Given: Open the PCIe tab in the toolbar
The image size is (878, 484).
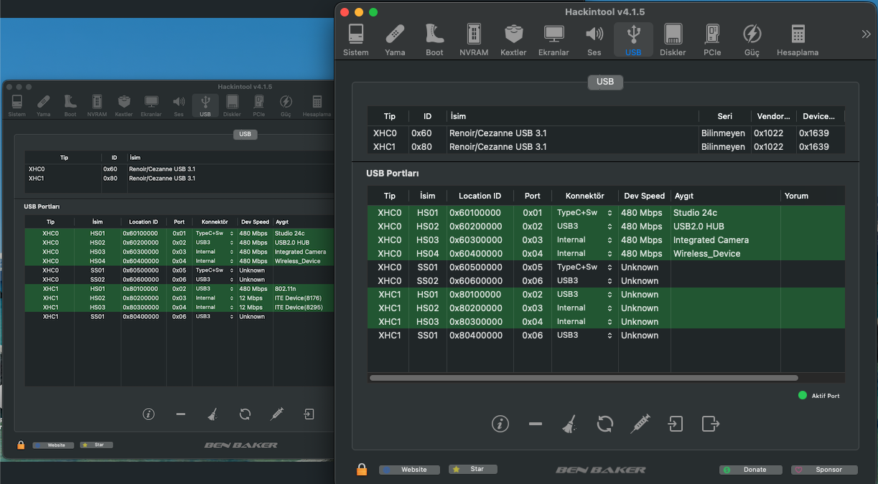Looking at the screenshot, I should click(711, 40).
